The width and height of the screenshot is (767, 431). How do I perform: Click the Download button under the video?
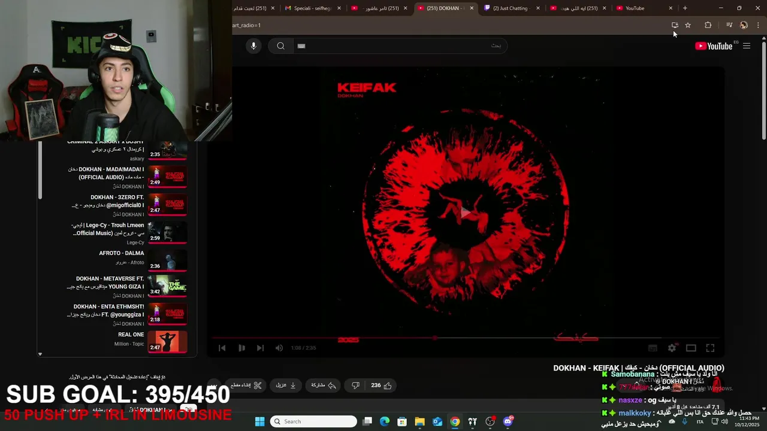point(286,386)
